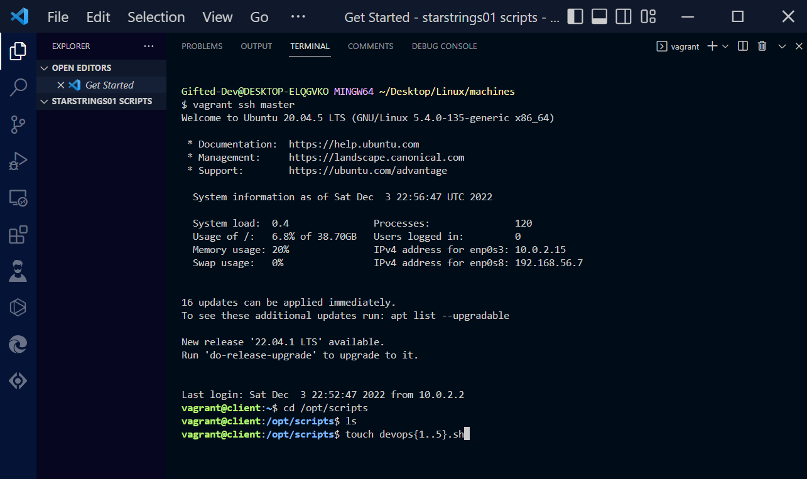The height and width of the screenshot is (479, 807).
Task: Maximize the VS Code window
Action: [x=738, y=17]
